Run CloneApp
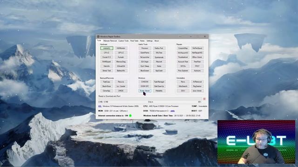 pyautogui.click(x=107, y=91)
